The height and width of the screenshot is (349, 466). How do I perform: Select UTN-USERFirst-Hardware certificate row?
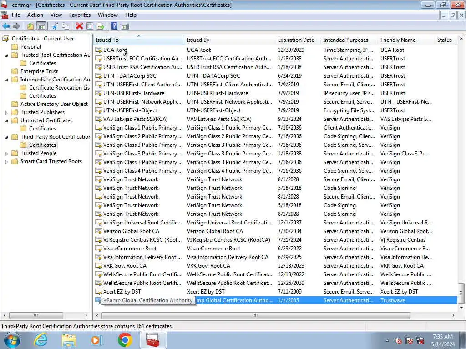tap(275, 93)
